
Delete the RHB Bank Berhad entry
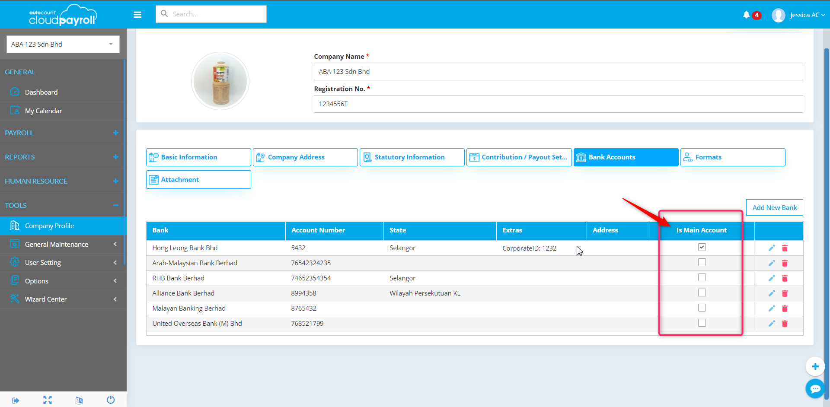pyautogui.click(x=785, y=278)
